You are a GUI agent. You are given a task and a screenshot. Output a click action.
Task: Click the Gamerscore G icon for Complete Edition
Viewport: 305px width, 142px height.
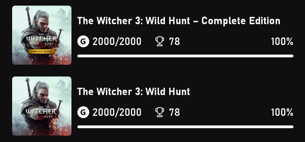click(83, 42)
